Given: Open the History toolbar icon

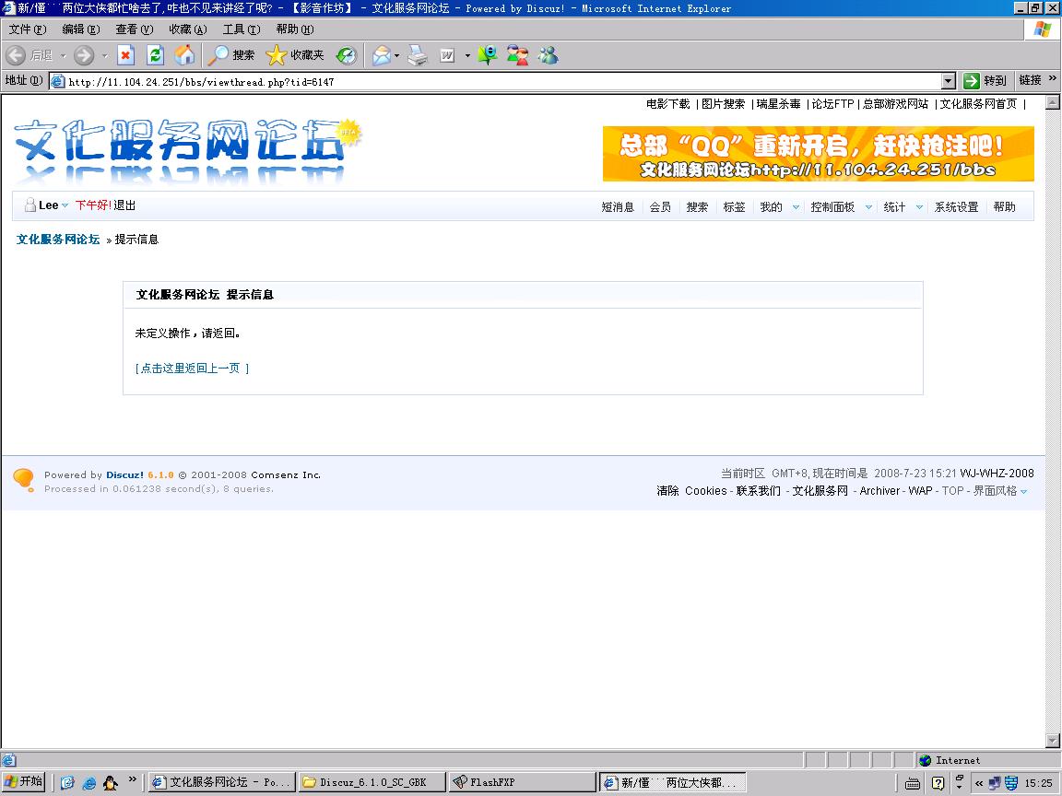Looking at the screenshot, I should click(346, 55).
